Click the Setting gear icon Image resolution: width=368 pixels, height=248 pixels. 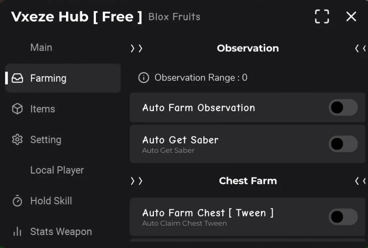tap(17, 140)
